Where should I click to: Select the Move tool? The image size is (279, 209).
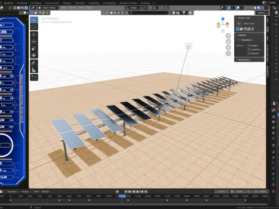tap(34, 35)
